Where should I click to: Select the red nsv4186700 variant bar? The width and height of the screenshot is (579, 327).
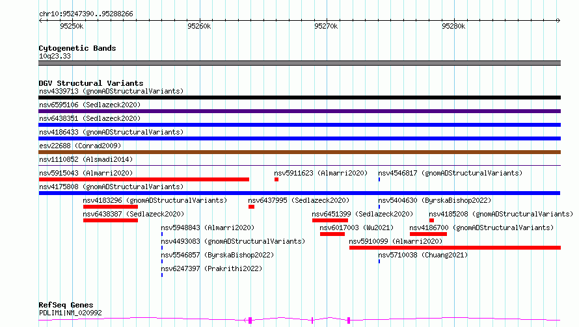click(x=428, y=234)
